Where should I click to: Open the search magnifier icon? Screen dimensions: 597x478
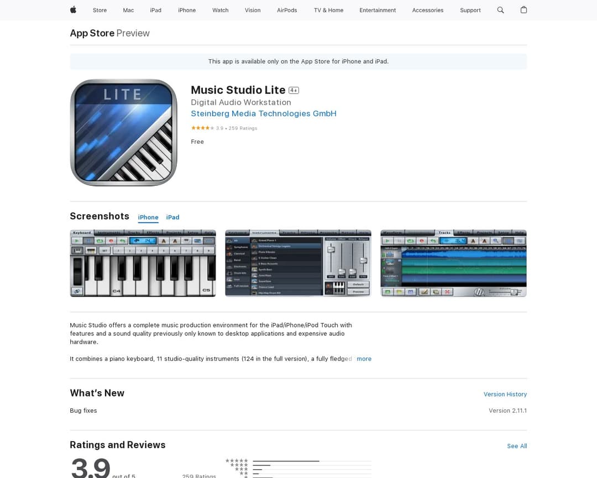[x=500, y=10]
